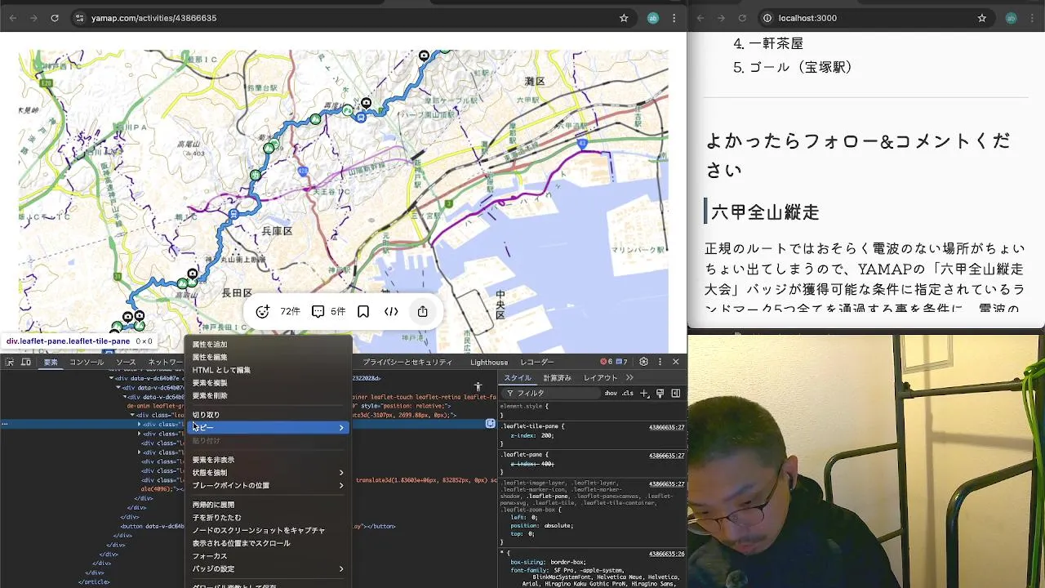Switch to レイアウト sub-tab
Screen dimensions: 1045x588
tap(601, 377)
